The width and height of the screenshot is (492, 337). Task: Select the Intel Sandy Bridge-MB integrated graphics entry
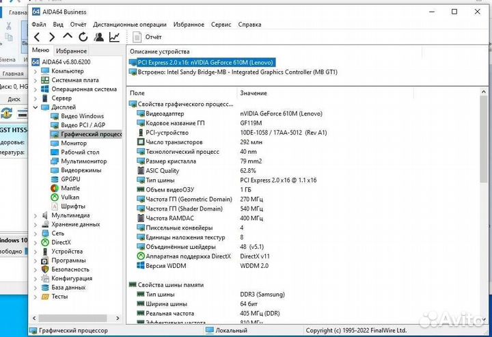click(x=233, y=72)
